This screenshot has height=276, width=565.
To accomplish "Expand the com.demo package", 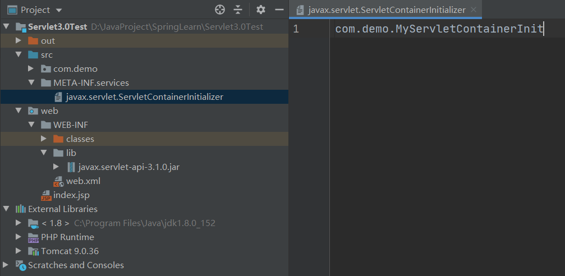I will click(x=31, y=68).
